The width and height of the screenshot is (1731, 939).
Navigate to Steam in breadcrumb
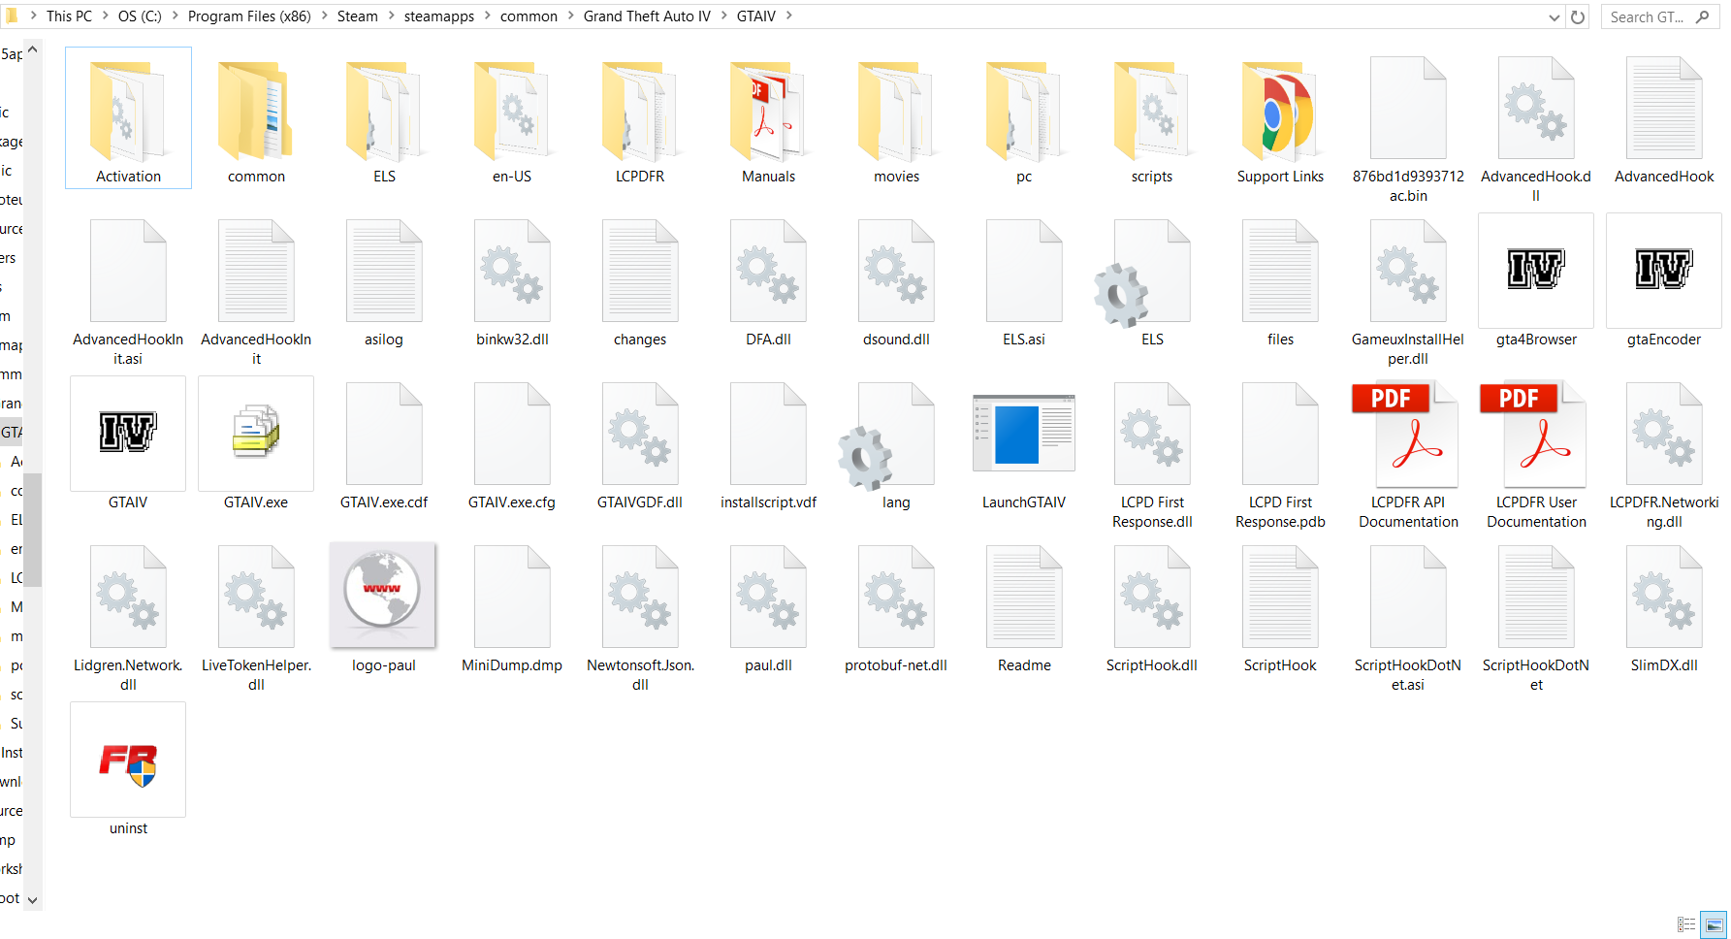click(358, 16)
